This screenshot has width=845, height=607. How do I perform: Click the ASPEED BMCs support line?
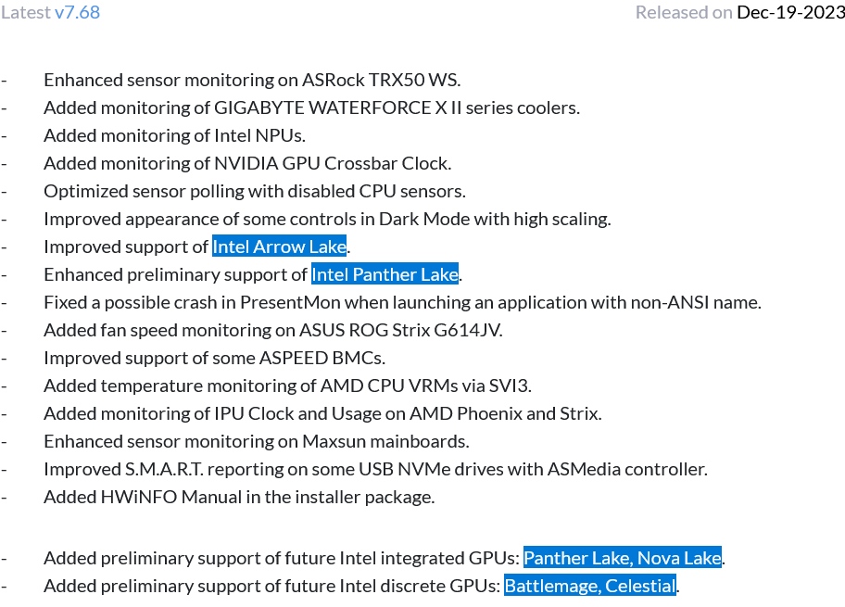coord(214,358)
